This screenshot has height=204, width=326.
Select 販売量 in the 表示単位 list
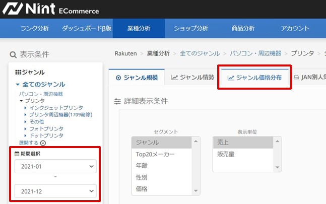[226, 154]
